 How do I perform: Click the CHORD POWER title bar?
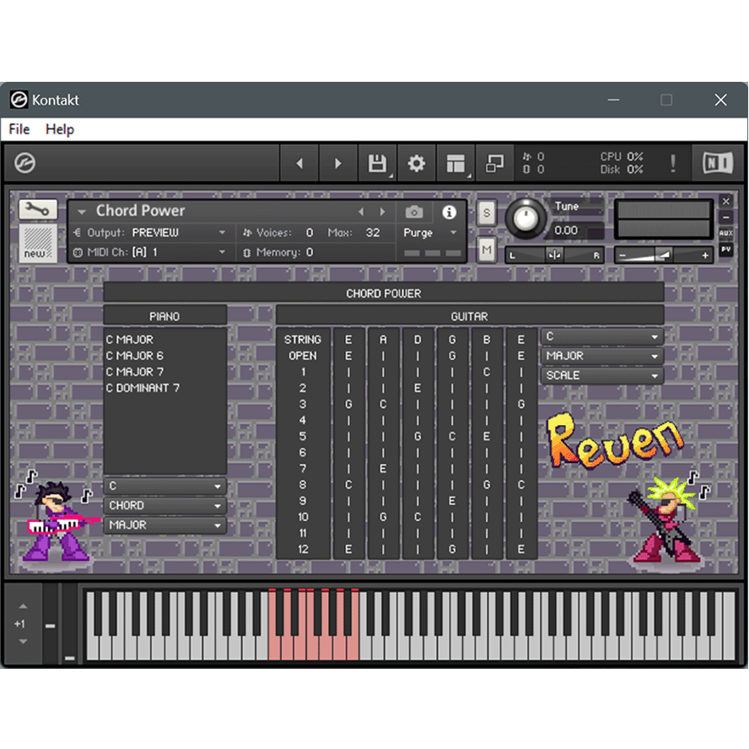coord(384,294)
